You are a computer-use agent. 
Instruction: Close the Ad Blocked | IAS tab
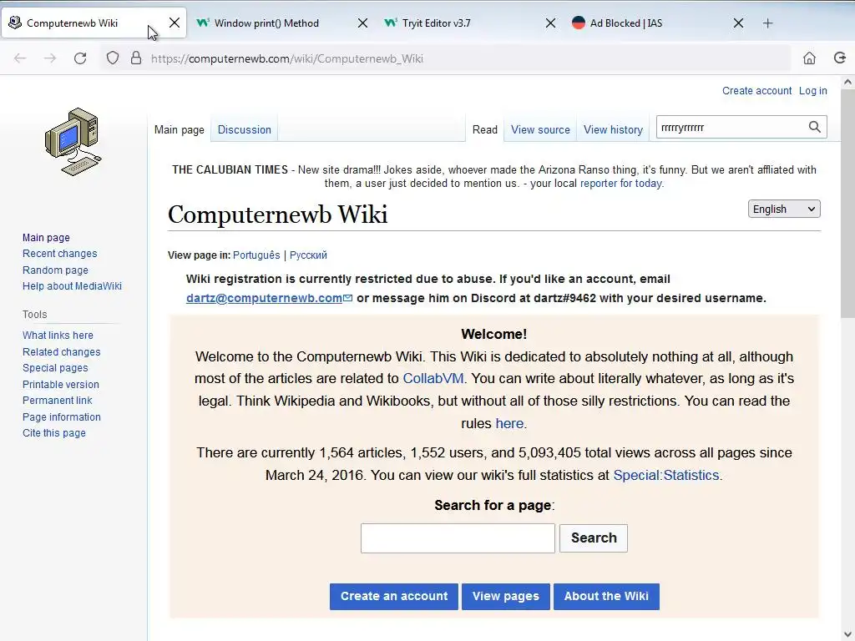point(738,23)
